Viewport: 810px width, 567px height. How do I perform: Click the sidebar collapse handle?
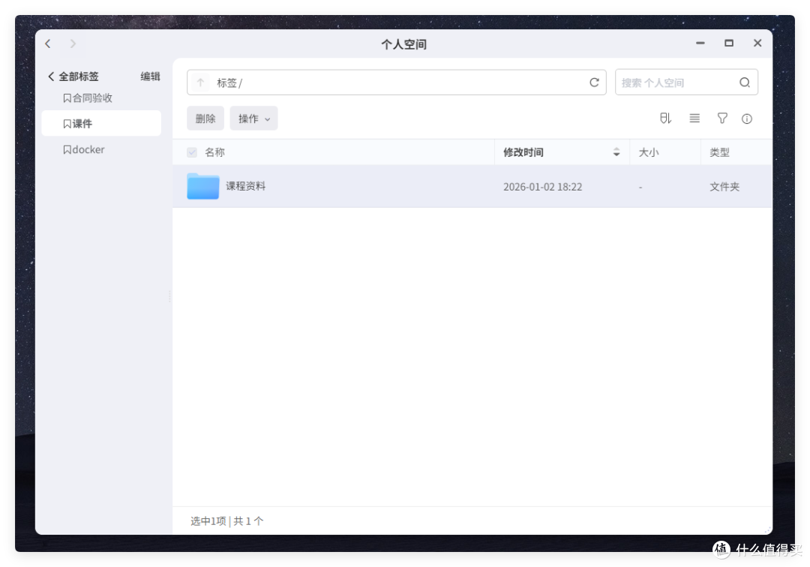tap(170, 296)
